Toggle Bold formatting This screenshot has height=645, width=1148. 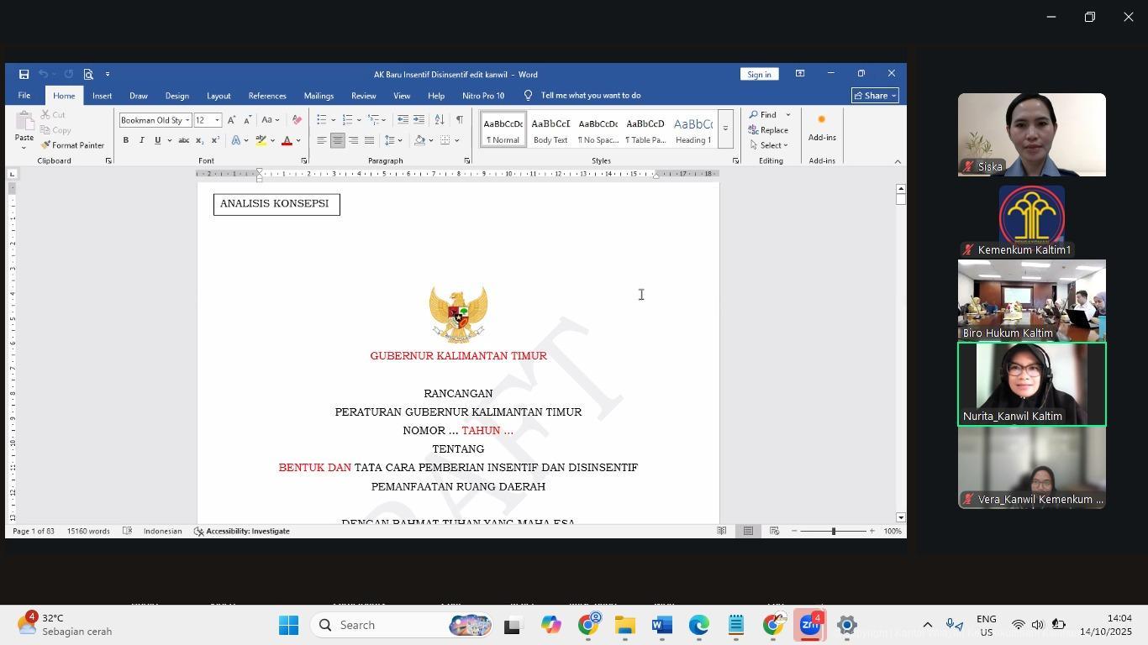(x=126, y=140)
